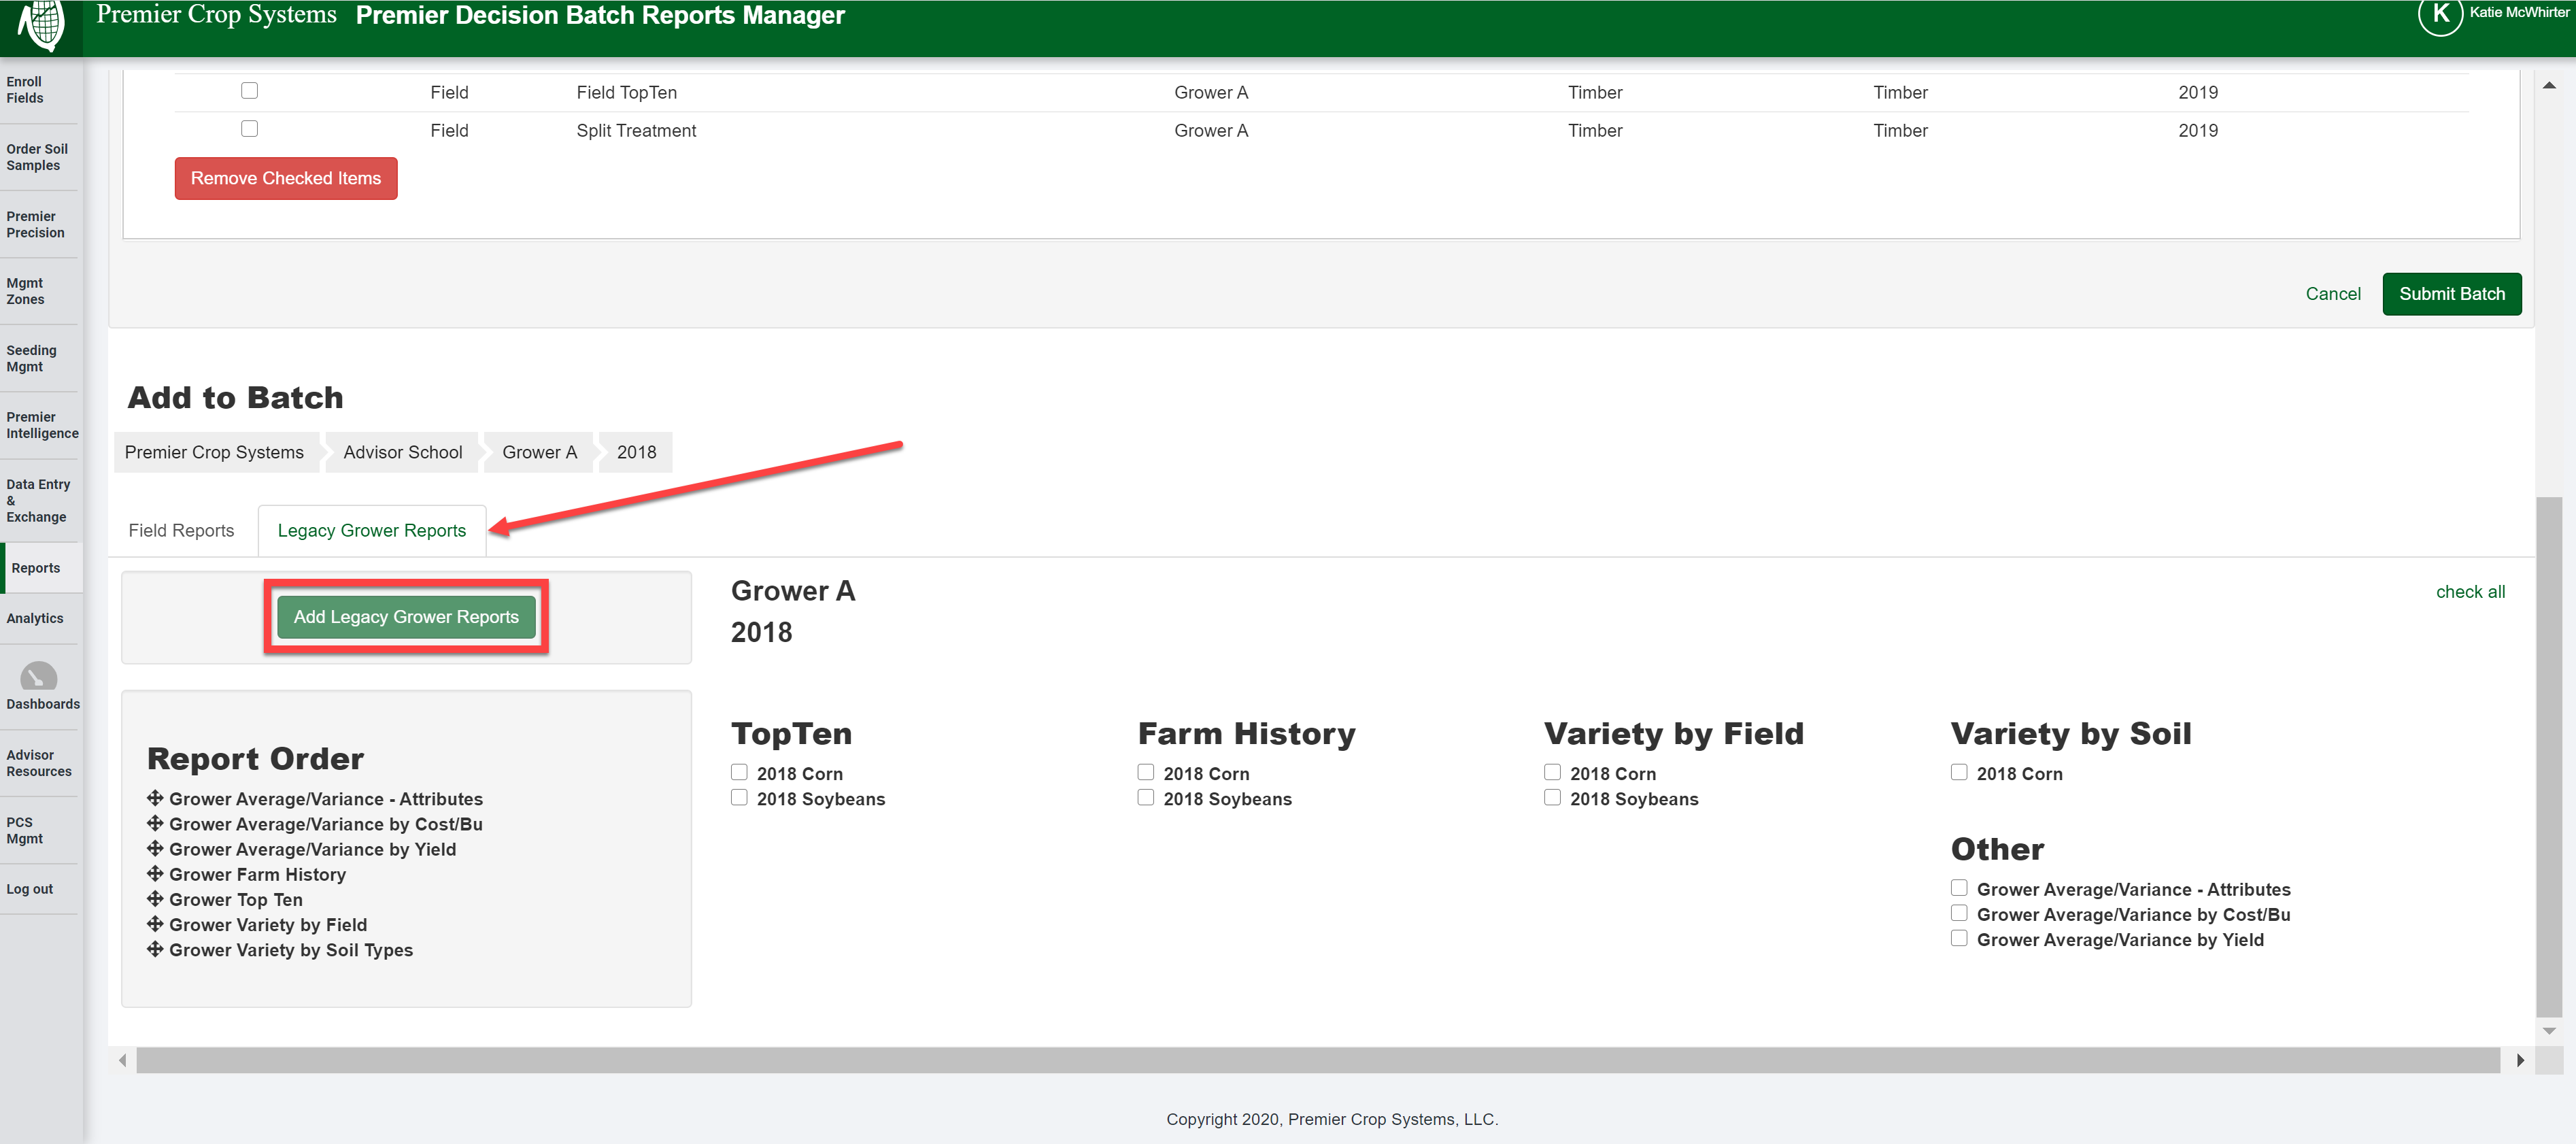Open the Legacy Grower Reports tab
The height and width of the screenshot is (1144, 2576).
(371, 530)
